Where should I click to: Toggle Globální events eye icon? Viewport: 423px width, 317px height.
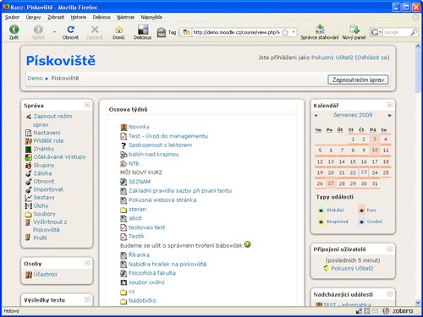tap(321, 210)
